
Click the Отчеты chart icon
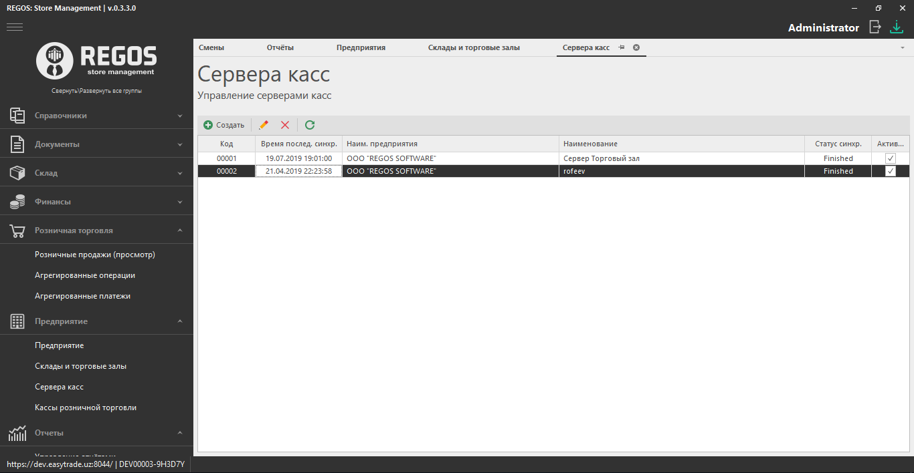point(17,433)
